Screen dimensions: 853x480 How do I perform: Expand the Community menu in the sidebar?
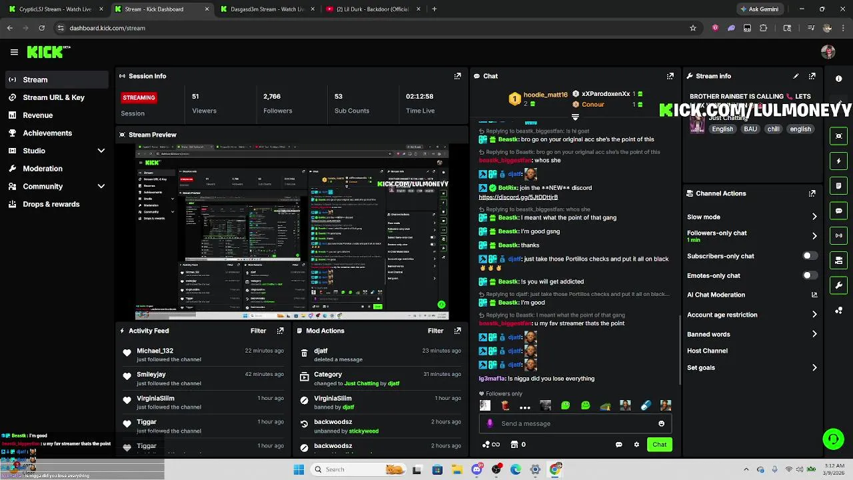point(101,187)
